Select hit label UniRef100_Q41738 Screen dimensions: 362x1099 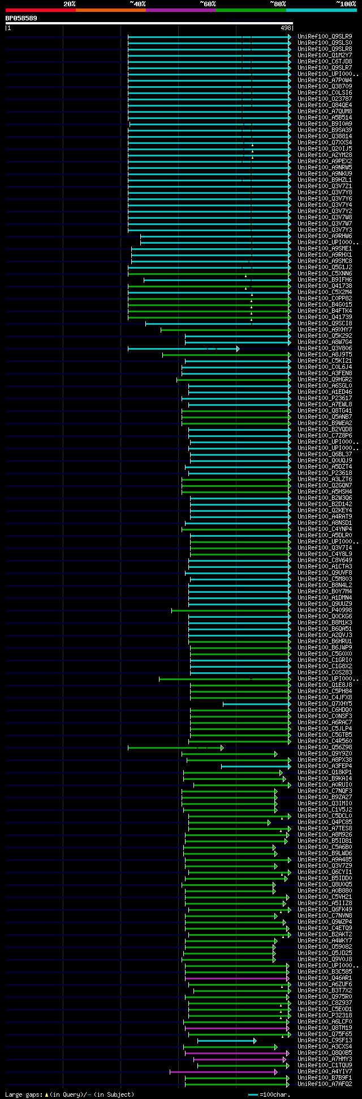point(325,286)
